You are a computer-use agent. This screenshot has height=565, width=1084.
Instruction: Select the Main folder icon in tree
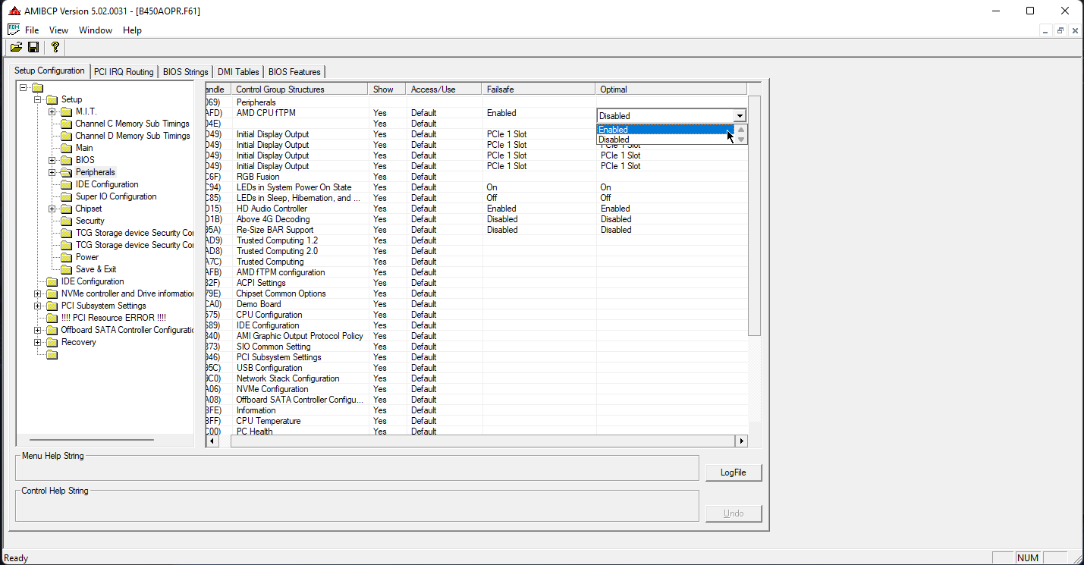[67, 148]
